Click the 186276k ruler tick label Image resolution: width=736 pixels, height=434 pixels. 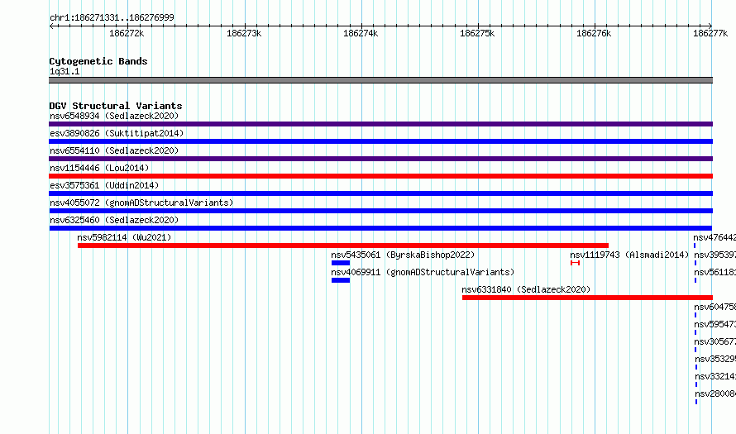pos(594,33)
